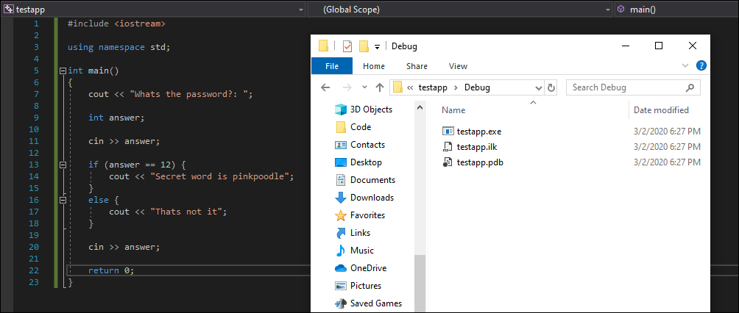Open the address bar history dropdown
The height and width of the screenshot is (313, 739).
[540, 88]
